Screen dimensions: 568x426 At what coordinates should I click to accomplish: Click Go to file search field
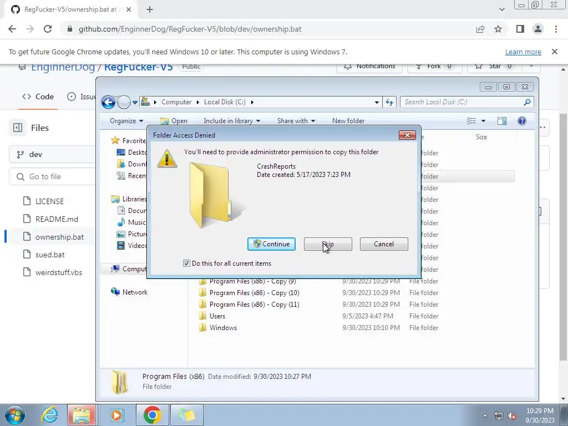point(53,176)
